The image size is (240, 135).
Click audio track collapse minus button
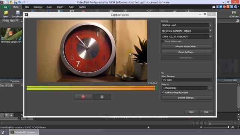pos(3,115)
